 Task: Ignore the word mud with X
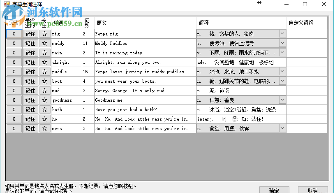[14, 91]
